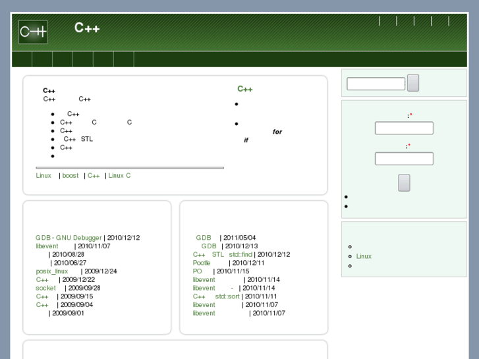This screenshot has height=359, width=479.
Task: Open the boost tag link
Action: [70, 176]
